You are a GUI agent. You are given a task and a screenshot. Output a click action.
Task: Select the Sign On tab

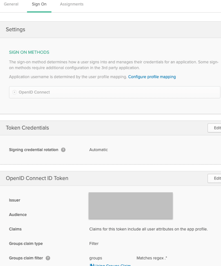(x=39, y=4)
